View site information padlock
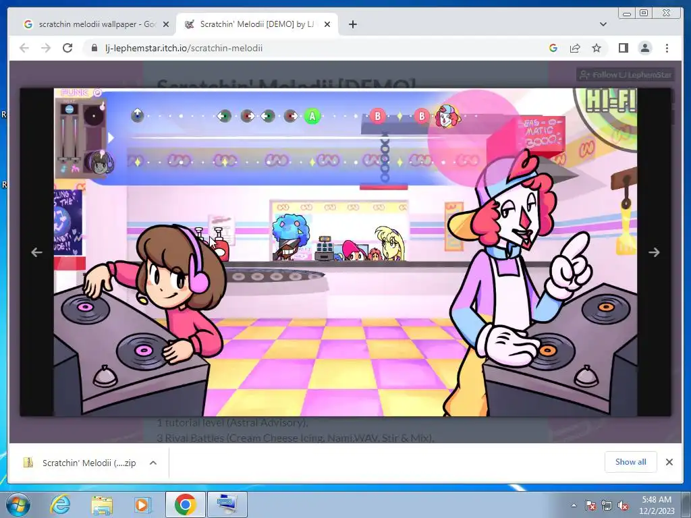 click(x=94, y=48)
